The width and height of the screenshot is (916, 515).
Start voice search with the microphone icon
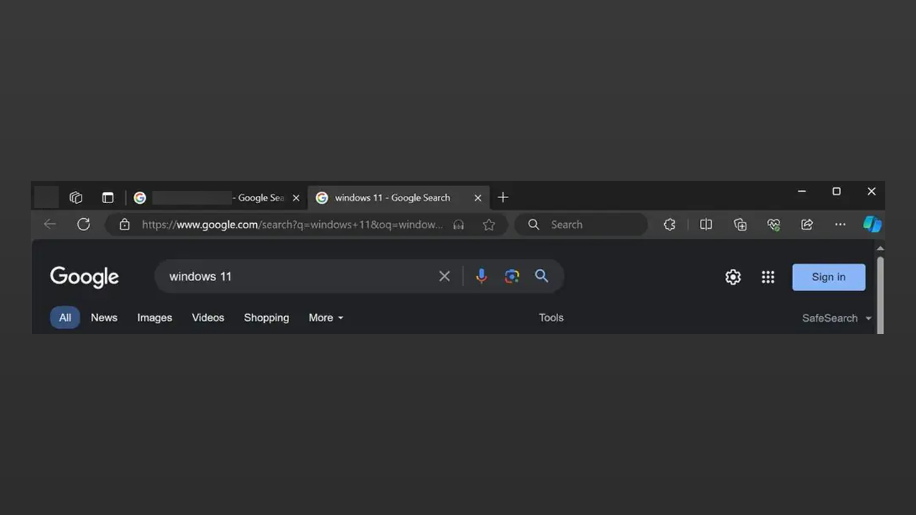click(481, 276)
